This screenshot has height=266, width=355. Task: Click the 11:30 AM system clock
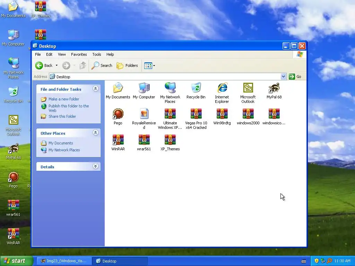342,261
